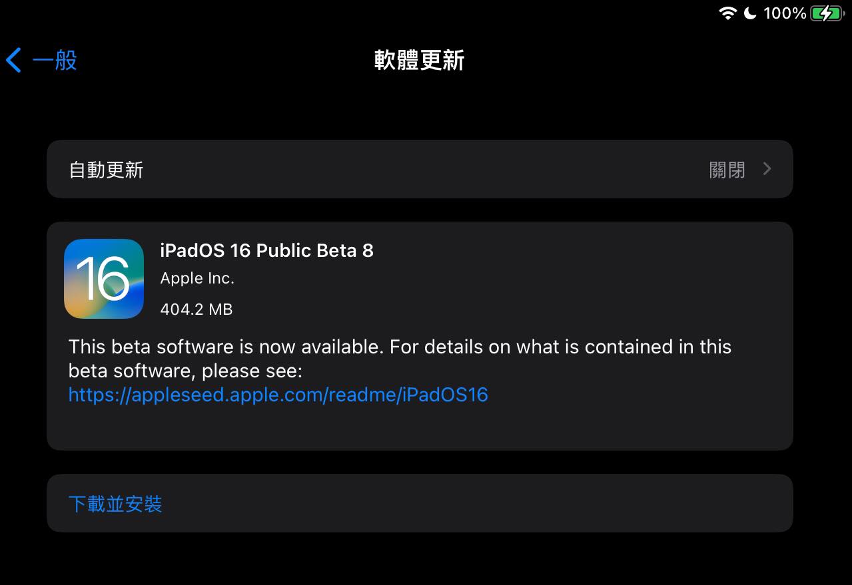Tap the Apple Inc. developer name
Screen dimensions: 852x585
[x=197, y=279]
